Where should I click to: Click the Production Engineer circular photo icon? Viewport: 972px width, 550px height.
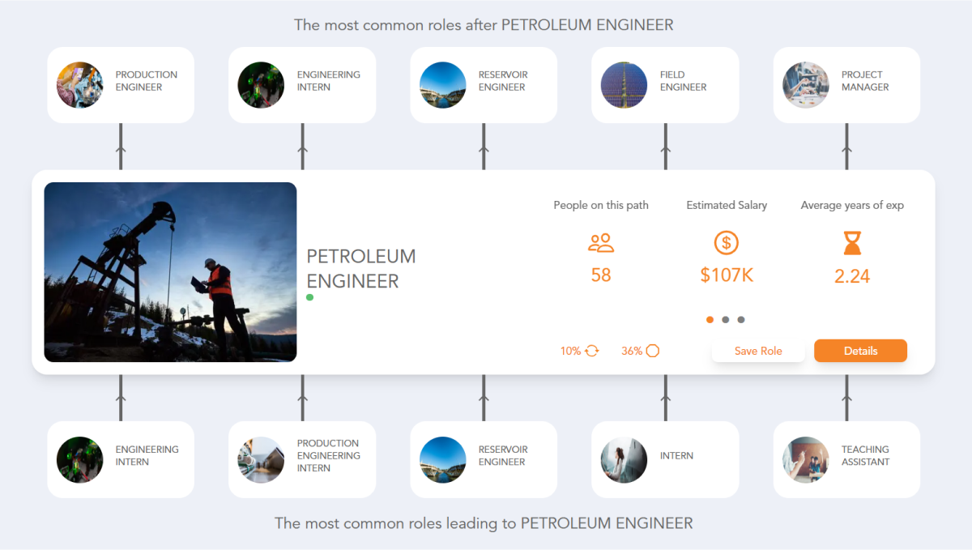click(x=79, y=85)
